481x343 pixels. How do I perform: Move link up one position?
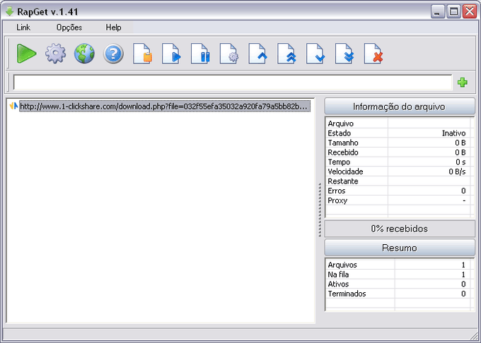click(257, 54)
